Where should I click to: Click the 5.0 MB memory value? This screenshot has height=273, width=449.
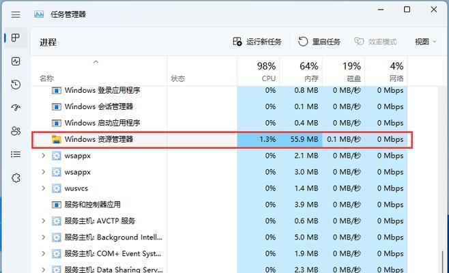(x=306, y=238)
